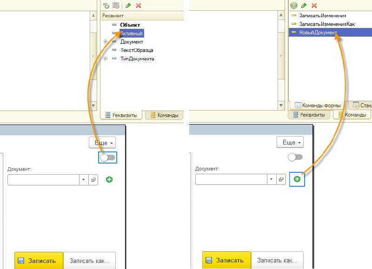
Task: Select the ЗаписатьИзменения command
Action: point(323,15)
